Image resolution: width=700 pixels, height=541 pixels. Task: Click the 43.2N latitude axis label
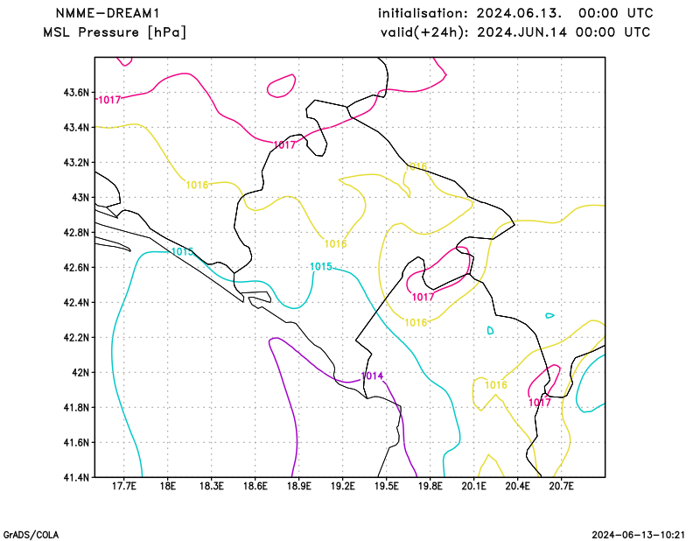click(76, 162)
